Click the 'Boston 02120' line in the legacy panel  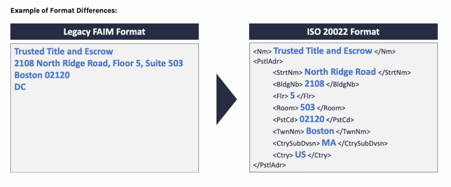[42, 75]
